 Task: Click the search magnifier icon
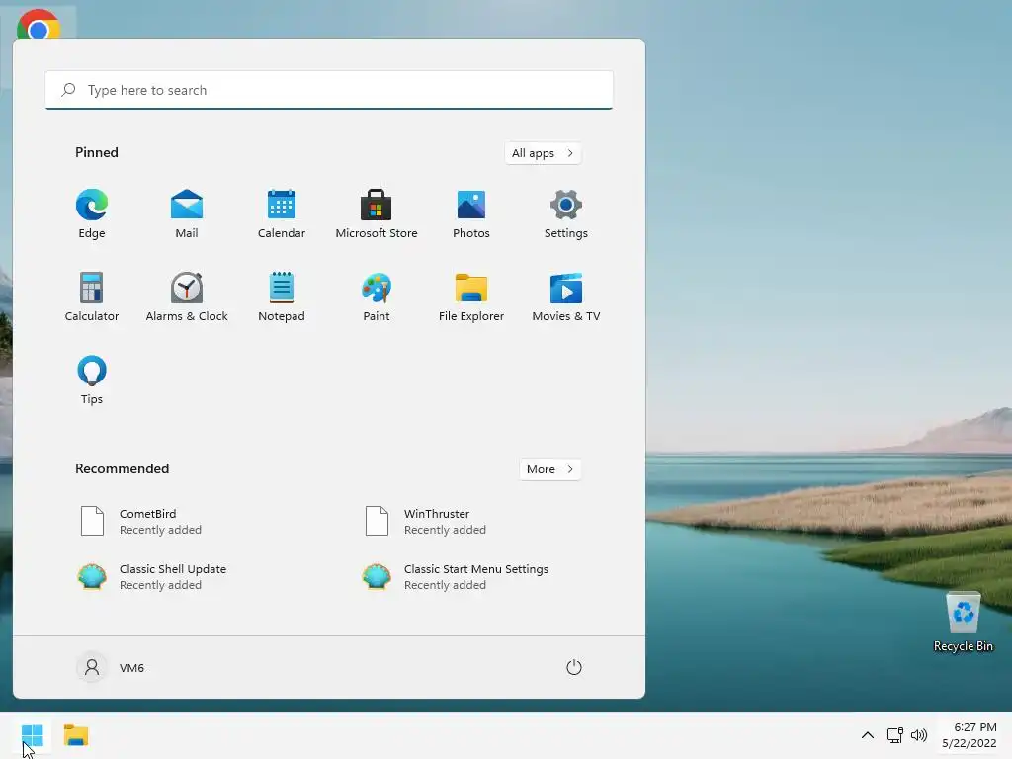(x=68, y=90)
